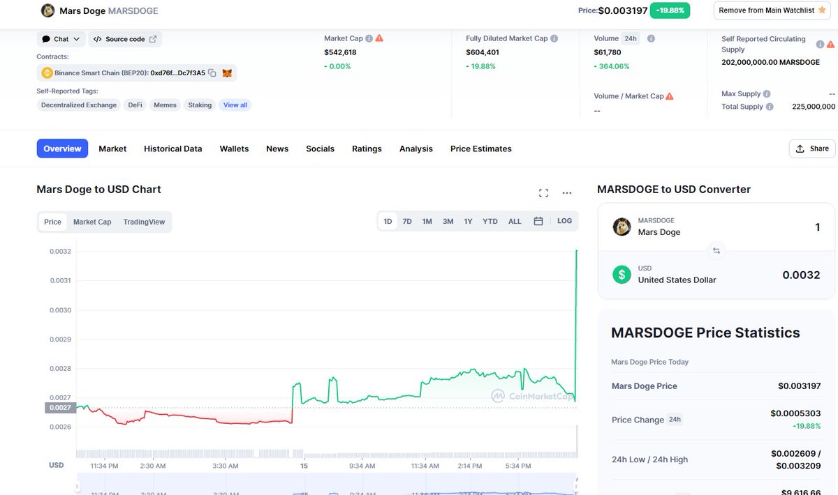The width and height of the screenshot is (838, 495).
Task: Click Remove from Main Watchlist button
Action: coord(772,10)
